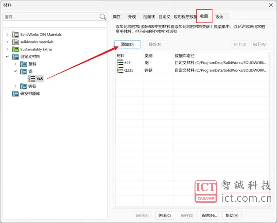The height and width of the screenshot is (223, 277).
Task: Collapse the 自定义材料 node
Action: coord(7,57)
